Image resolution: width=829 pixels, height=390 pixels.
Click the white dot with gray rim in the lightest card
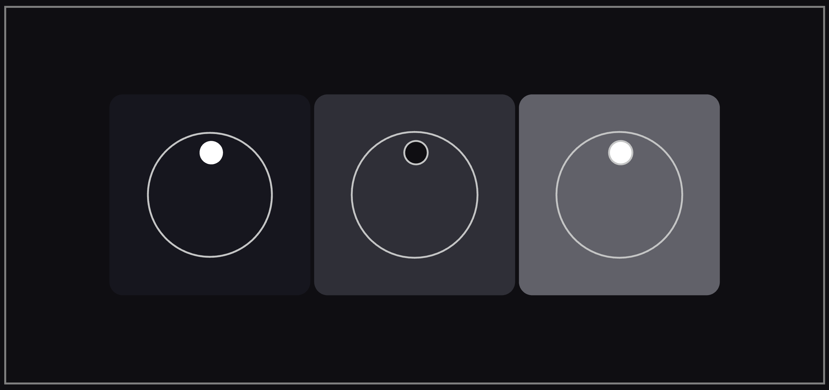tap(621, 153)
